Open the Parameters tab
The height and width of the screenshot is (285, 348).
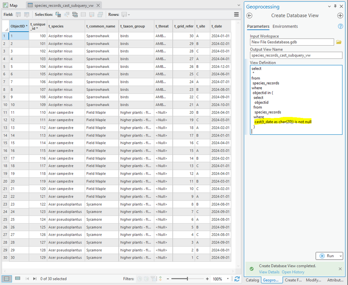point(258,26)
